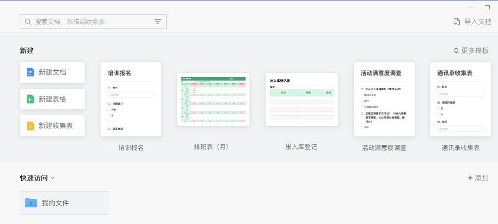Viewport: 498px width, 224px height.
Task: Open the 活动满意度调查 template preview
Action: [x=384, y=99]
